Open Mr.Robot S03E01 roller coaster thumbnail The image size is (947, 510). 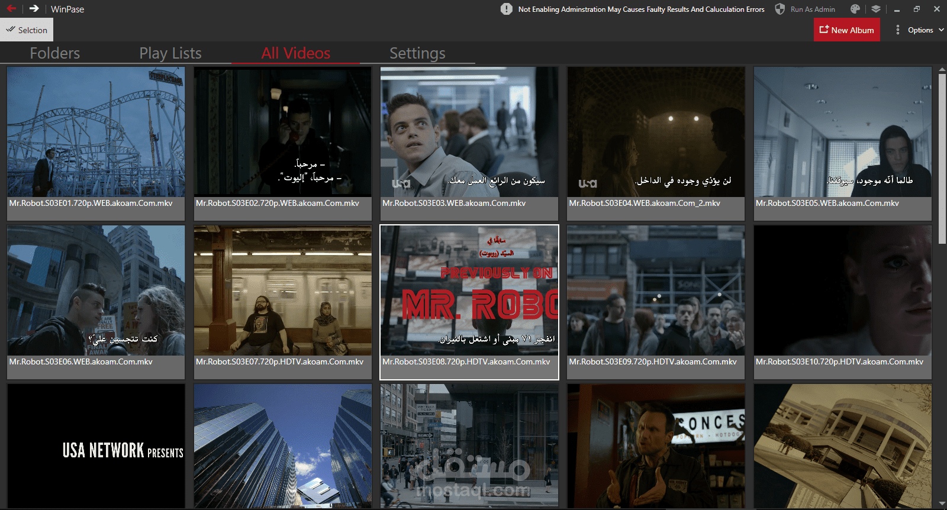[x=96, y=132]
